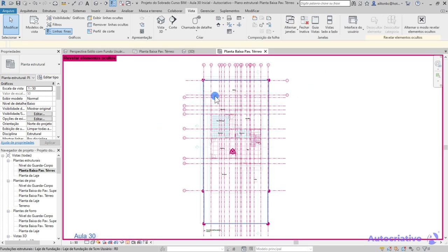Screen dimensions: 448x252
Task: Open Ajuda de propriedades link
Action: (x=17, y=142)
